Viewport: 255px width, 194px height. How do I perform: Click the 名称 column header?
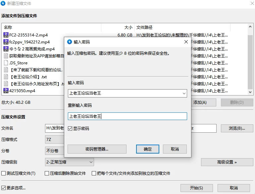[51, 28]
